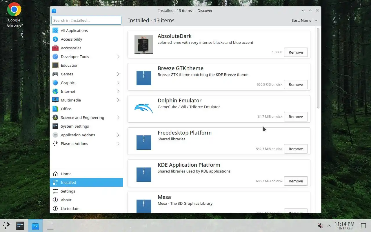Viewport: 371px width, 232px height.
Task: Click the Dolphin Emulator dolphin logo
Action: pyautogui.click(x=144, y=109)
